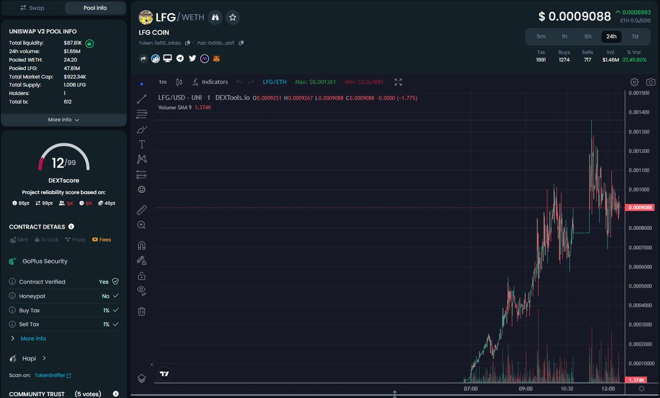
Task: Open the chart settings gear
Action: [634, 82]
